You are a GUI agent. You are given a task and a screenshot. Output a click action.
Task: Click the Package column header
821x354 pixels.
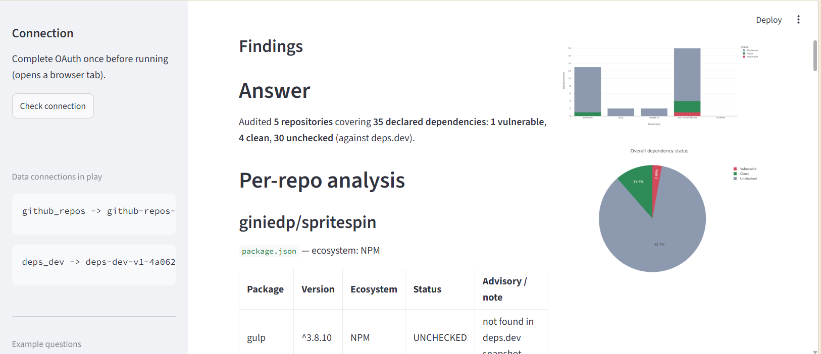click(265, 289)
